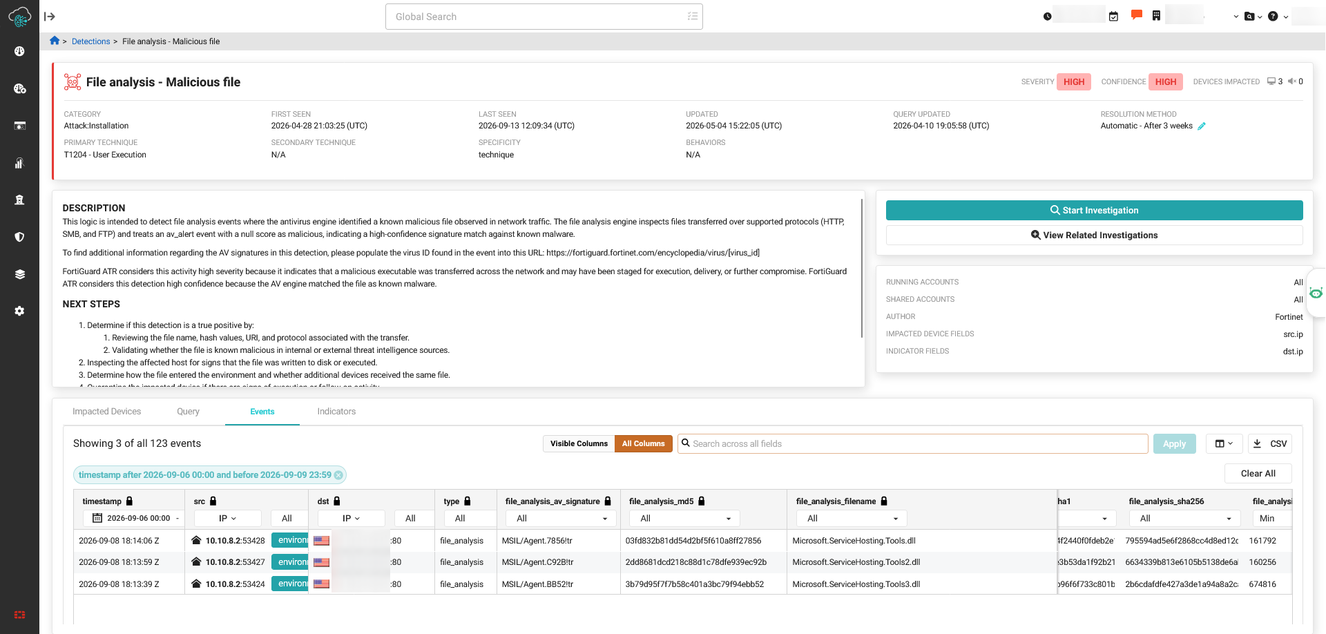Download events as CSV
Image resolution: width=1326 pixels, height=634 pixels.
1270,444
